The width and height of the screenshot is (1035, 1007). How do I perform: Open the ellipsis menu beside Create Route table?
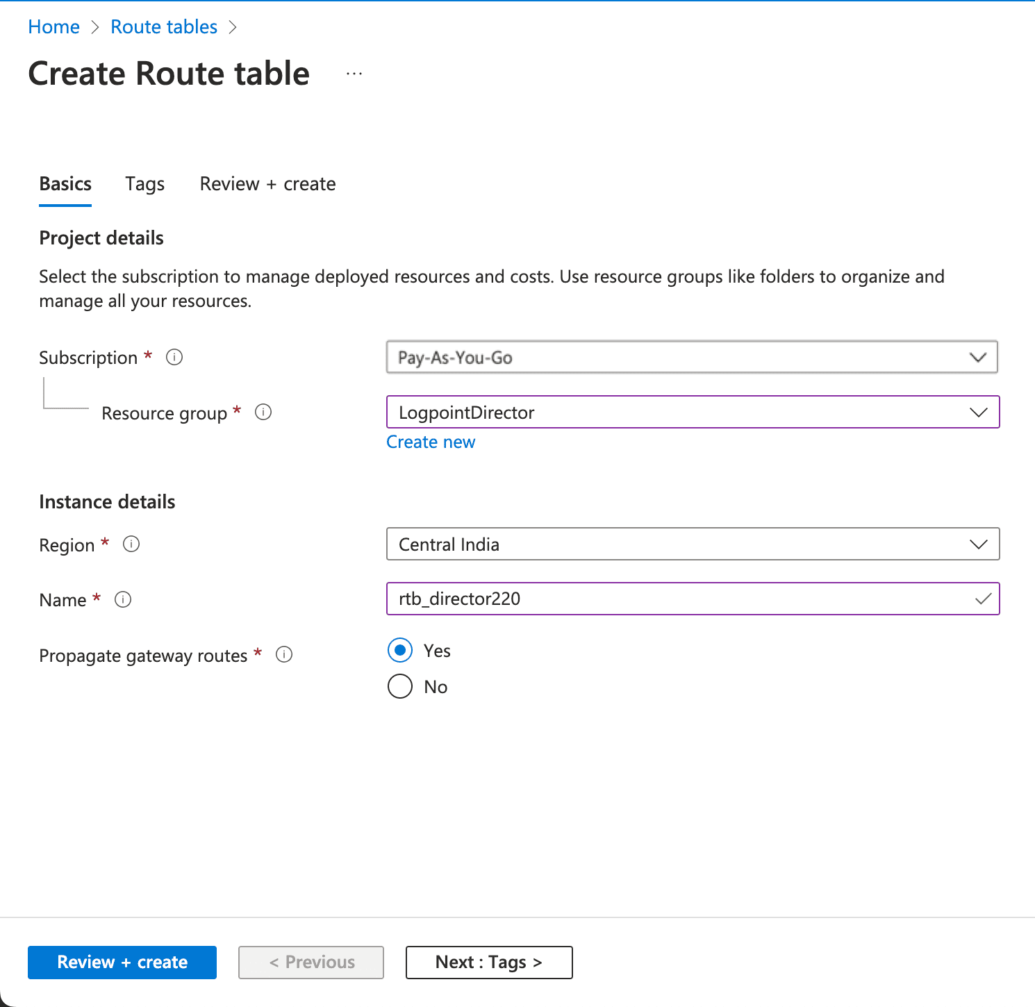[354, 73]
